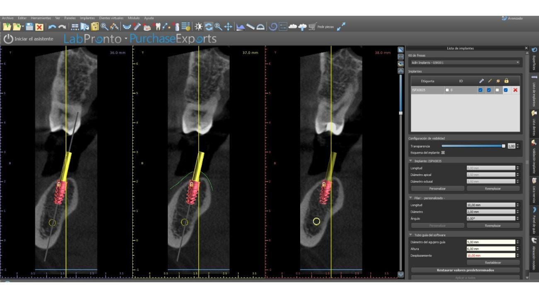Click the double down chevron slice button
This screenshot has height=298, width=539.
pyautogui.click(x=401, y=274)
